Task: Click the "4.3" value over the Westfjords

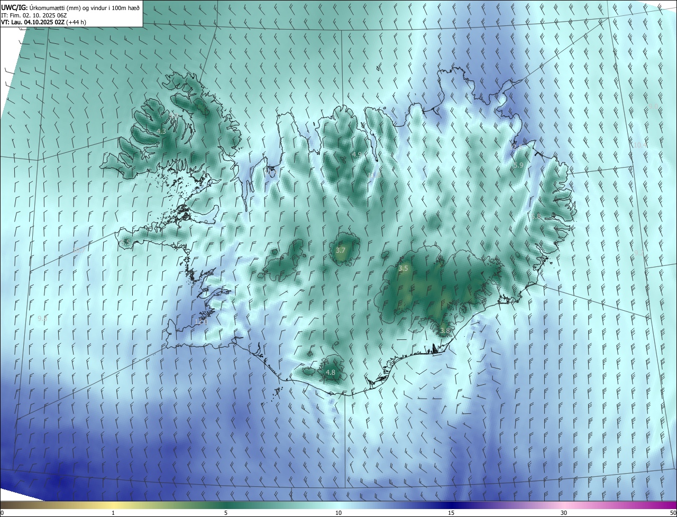Action: [162, 132]
